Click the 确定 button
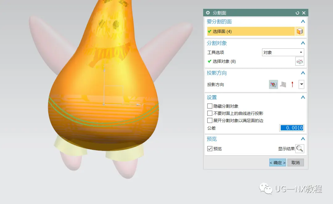 click(x=277, y=163)
